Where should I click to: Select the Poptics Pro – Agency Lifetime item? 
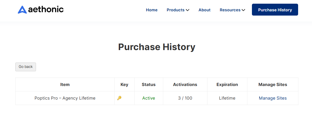(x=65, y=98)
